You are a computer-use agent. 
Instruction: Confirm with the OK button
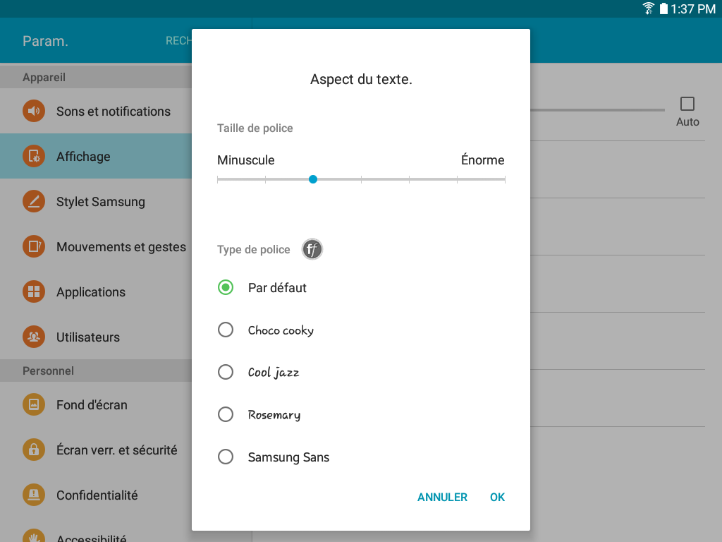click(497, 498)
